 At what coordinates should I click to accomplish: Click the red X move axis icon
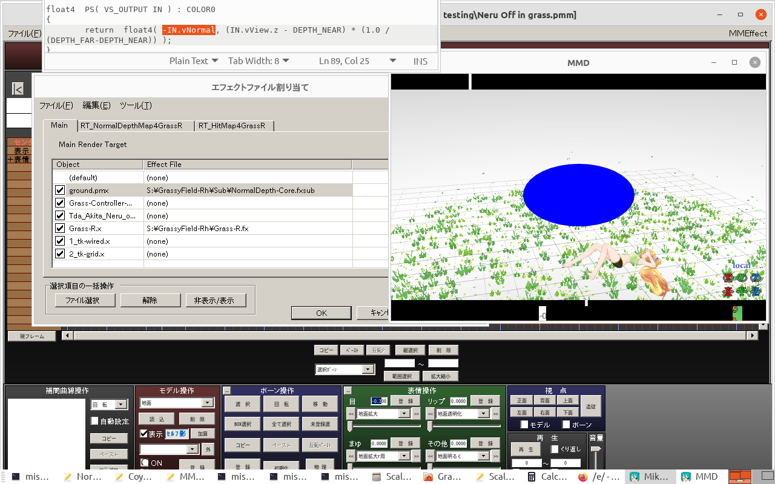point(728,292)
